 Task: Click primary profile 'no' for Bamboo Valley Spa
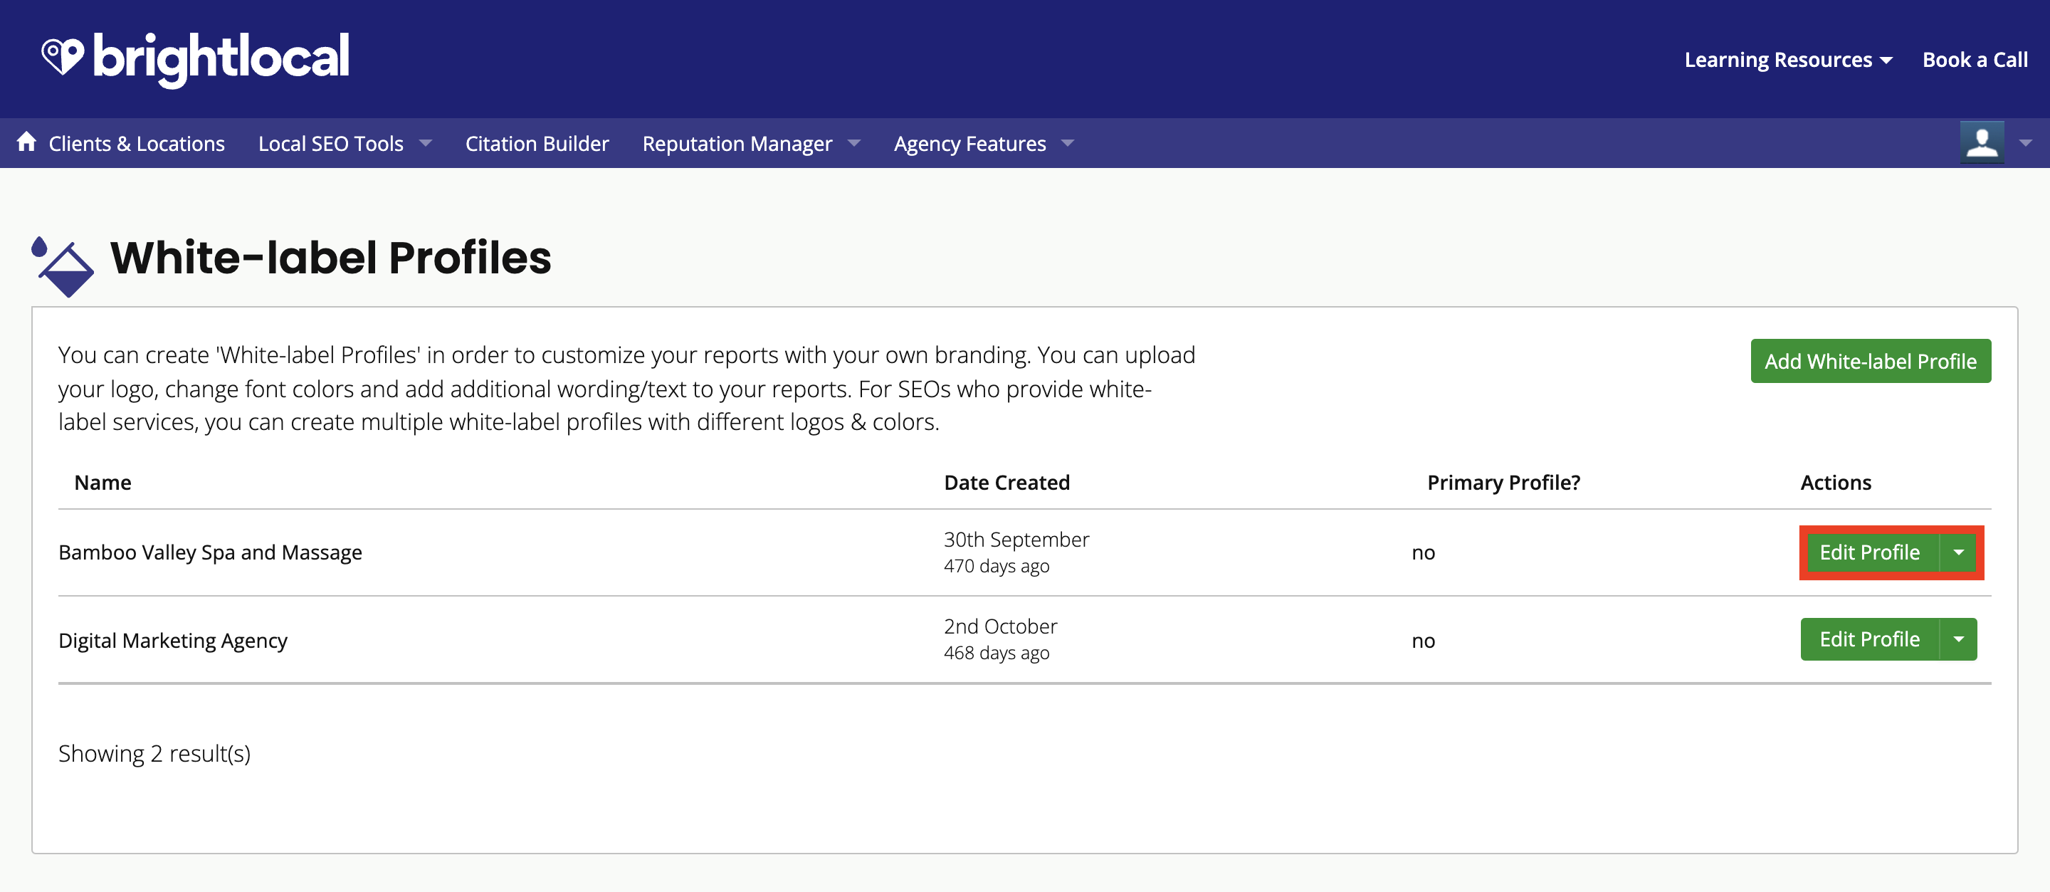[x=1423, y=553]
